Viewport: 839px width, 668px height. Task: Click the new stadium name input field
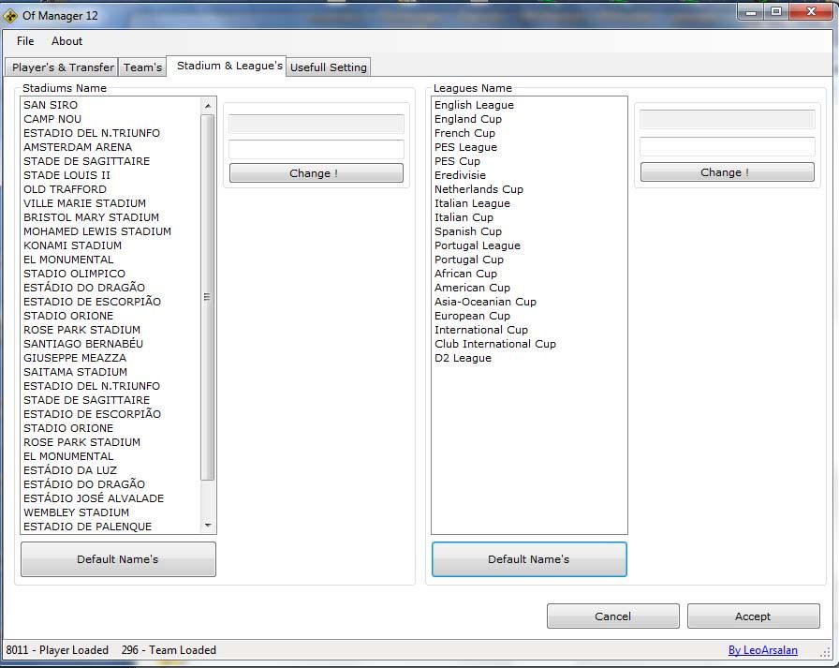[316, 149]
